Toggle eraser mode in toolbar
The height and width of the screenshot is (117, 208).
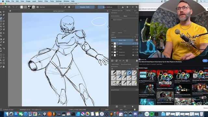(x=65, y=7)
